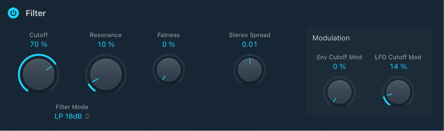This screenshot has width=444, height=131.
Task: Click the Filter Mode label
Action: [x=72, y=107]
